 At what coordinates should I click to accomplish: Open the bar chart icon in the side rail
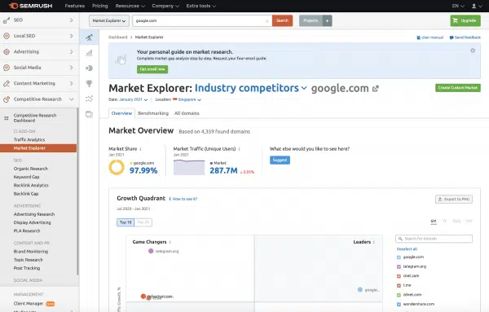pyautogui.click(x=89, y=52)
